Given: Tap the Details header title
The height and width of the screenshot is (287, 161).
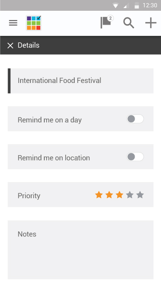Looking at the screenshot, I should click(29, 45).
